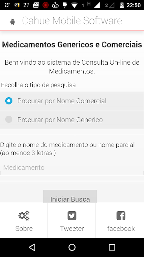Select Procurar por Nome Comercial radio button
144x257 pixels.
pyautogui.click(x=9, y=101)
